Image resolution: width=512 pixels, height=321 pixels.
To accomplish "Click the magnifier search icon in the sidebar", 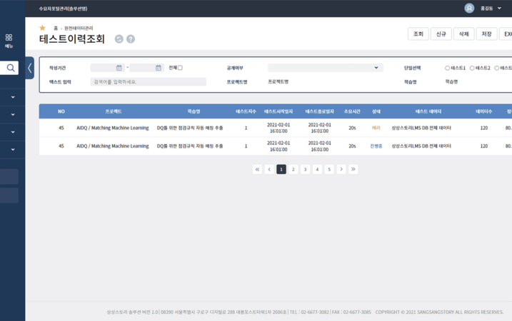I will [x=11, y=68].
